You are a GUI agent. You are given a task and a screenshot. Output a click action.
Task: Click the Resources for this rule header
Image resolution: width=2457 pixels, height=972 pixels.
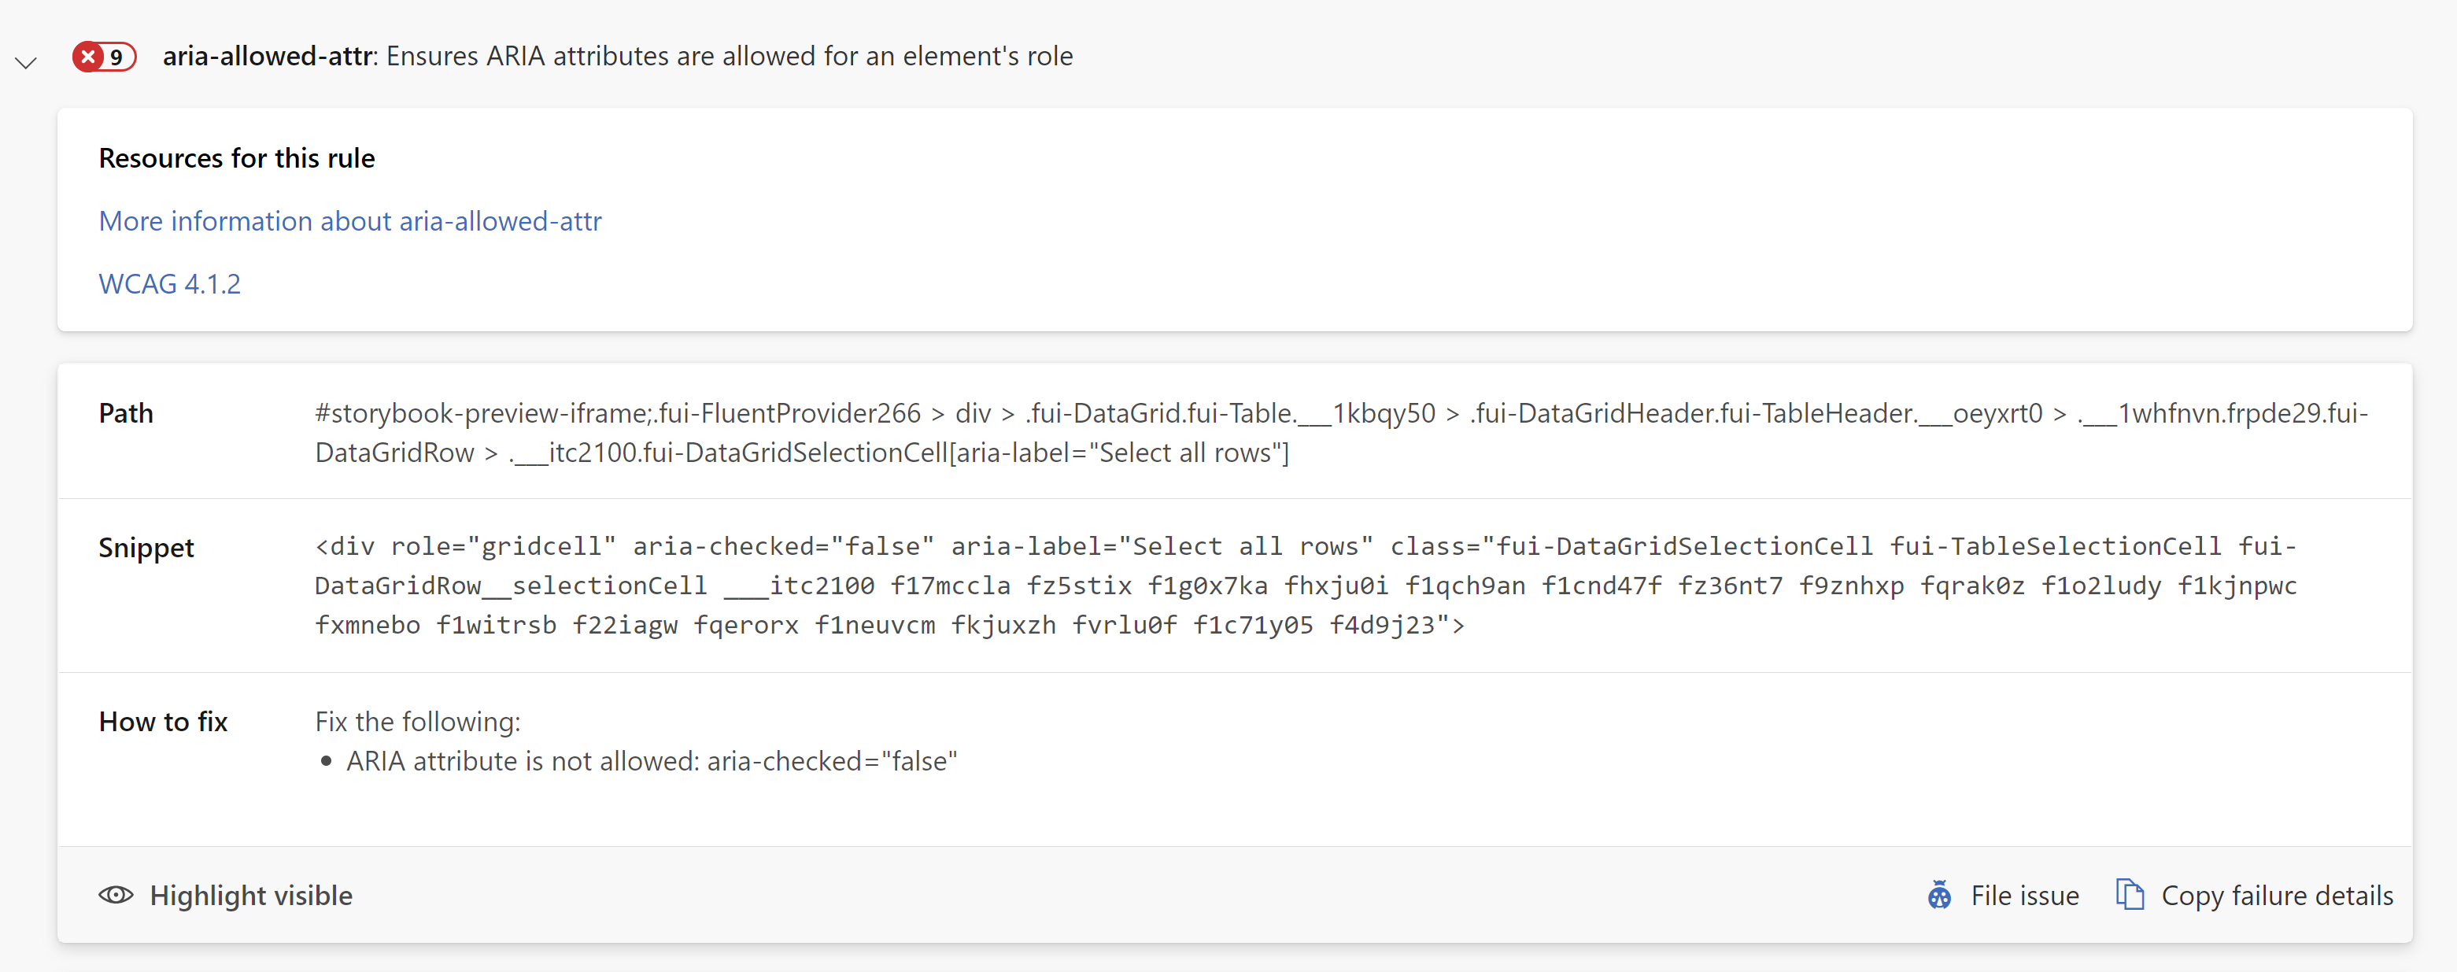coord(237,157)
